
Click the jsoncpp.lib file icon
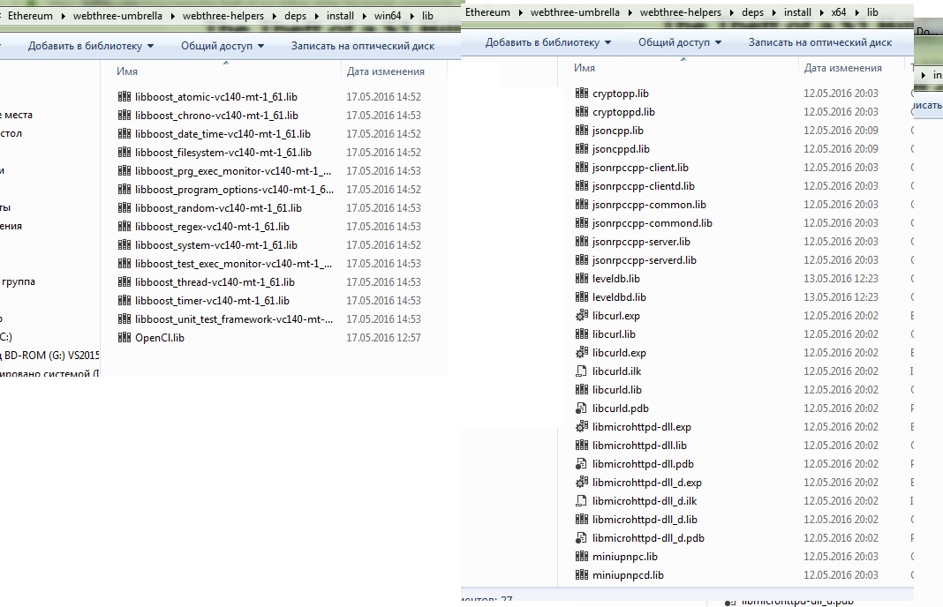pyautogui.click(x=582, y=130)
